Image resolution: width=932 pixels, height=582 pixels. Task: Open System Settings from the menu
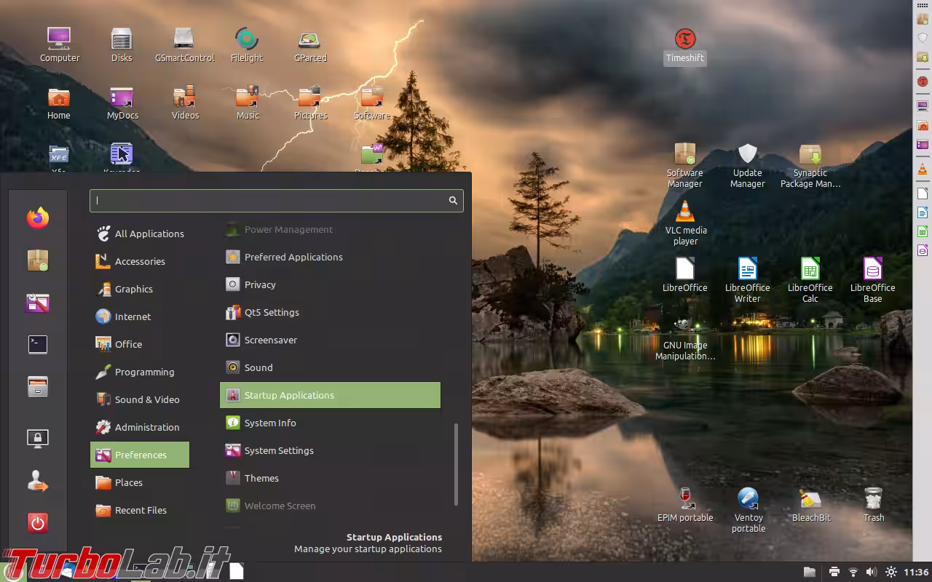[278, 450]
